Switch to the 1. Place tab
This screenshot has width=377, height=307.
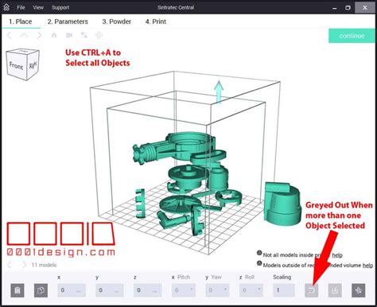pos(21,21)
